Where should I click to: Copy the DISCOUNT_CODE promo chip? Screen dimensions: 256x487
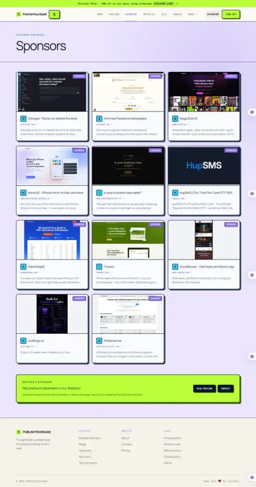163,3
